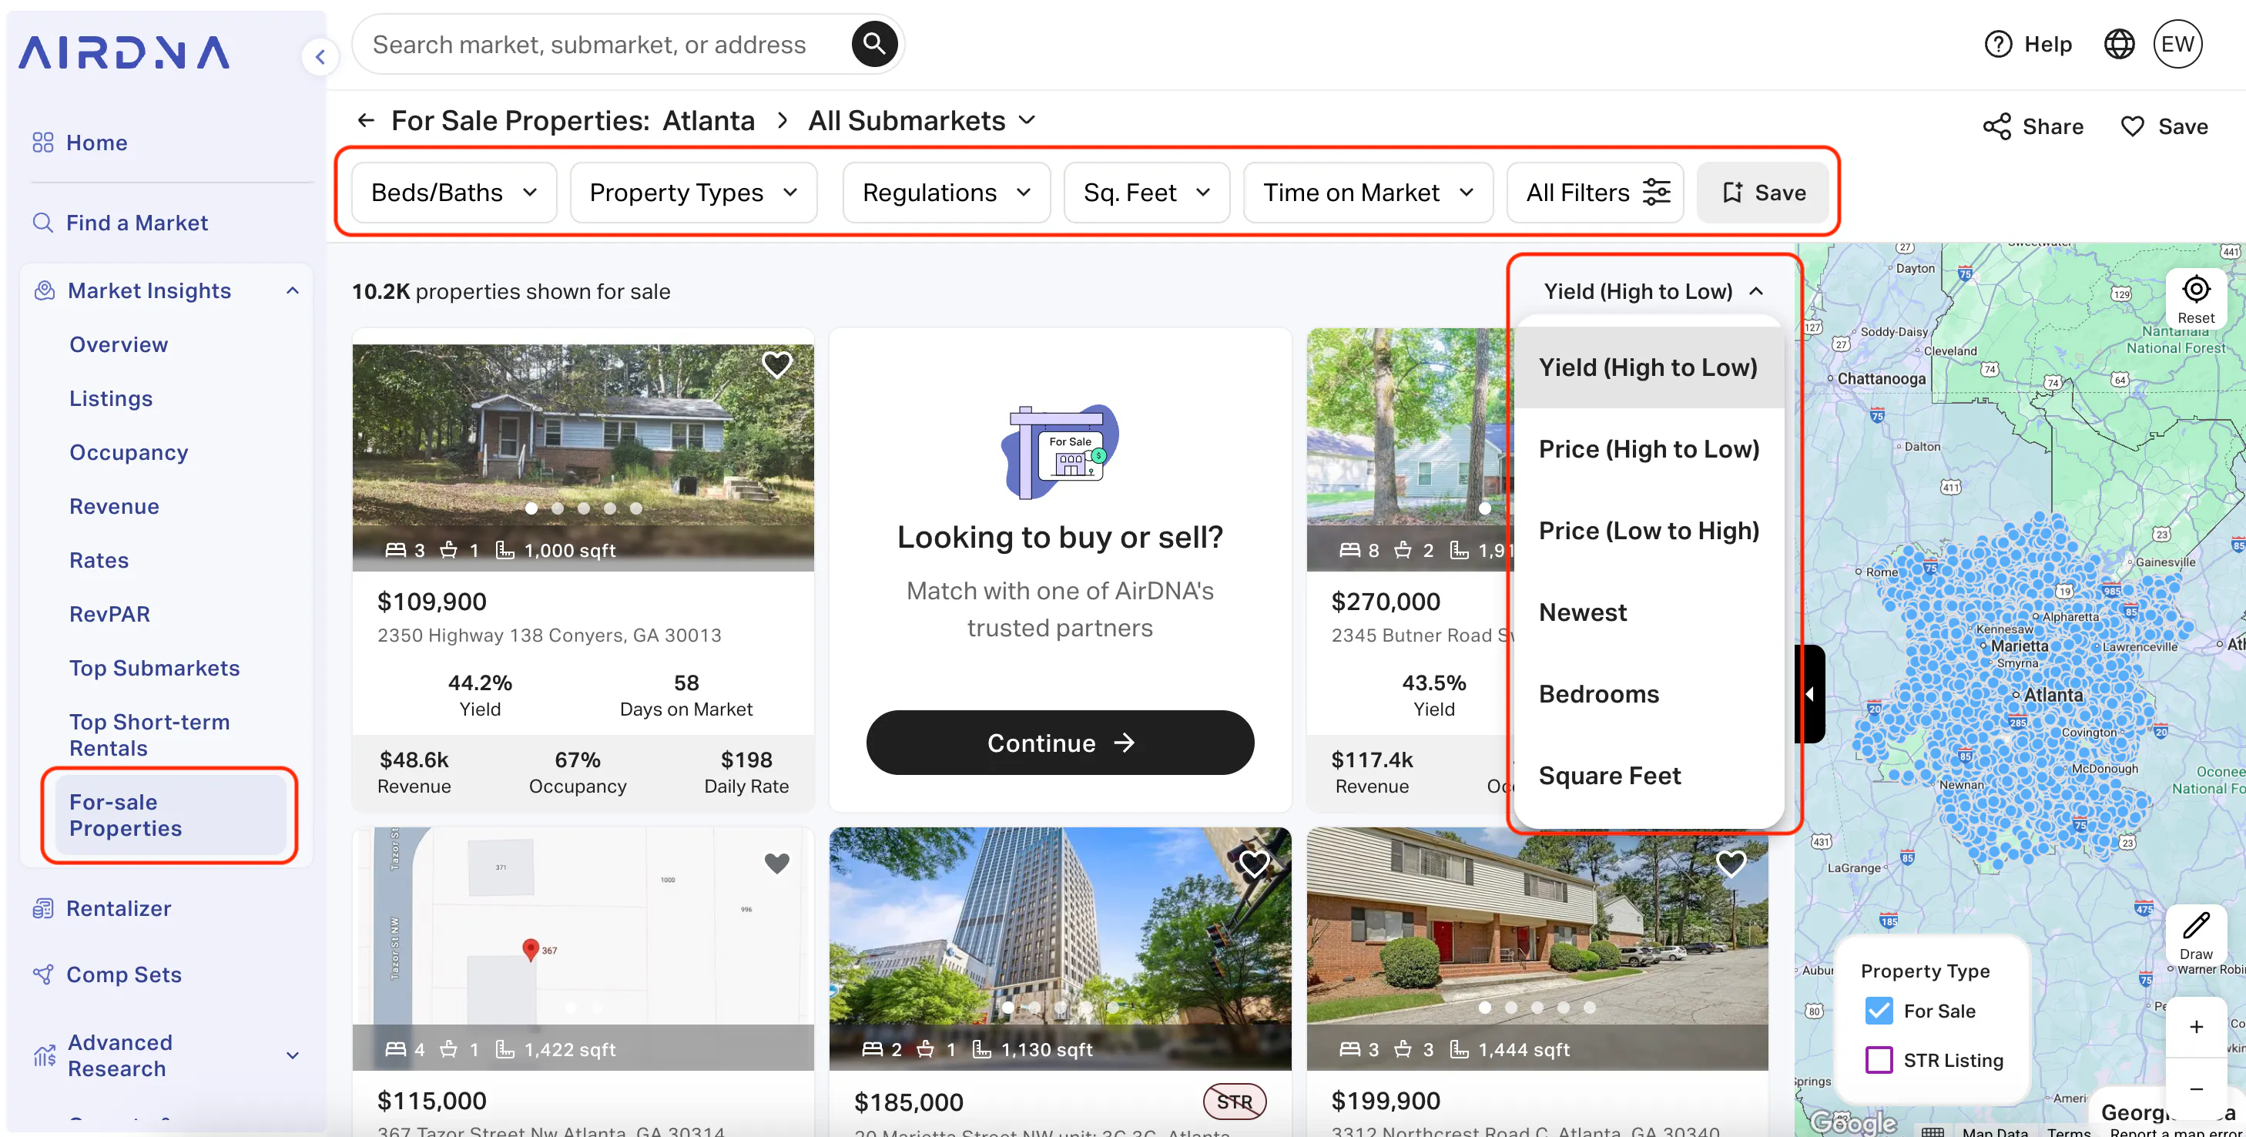The image size is (2246, 1137).
Task: Open the All Submarkets dropdown
Action: [x=922, y=120]
